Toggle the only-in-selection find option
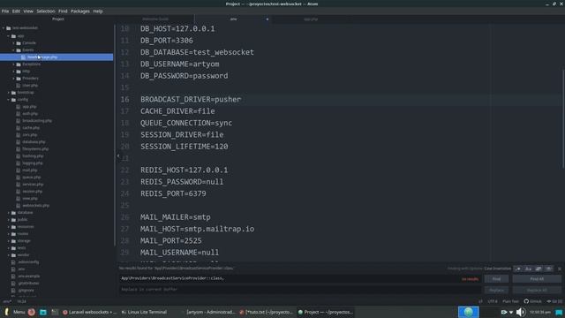The height and width of the screenshot is (318, 565). [x=539, y=269]
